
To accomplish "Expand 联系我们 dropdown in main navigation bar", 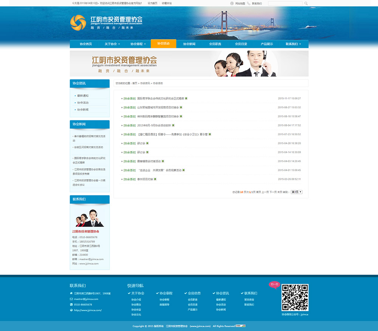I will click(293, 44).
